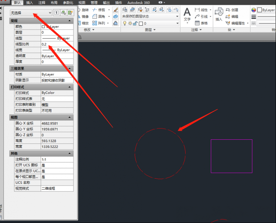Click the annotation scale (注释比例) 1:1 field
Image resolution: width=276 pixels, height=223 pixels.
pyautogui.click(x=57, y=159)
